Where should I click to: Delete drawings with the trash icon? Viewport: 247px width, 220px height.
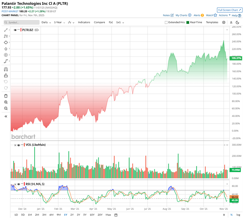pos(6,96)
